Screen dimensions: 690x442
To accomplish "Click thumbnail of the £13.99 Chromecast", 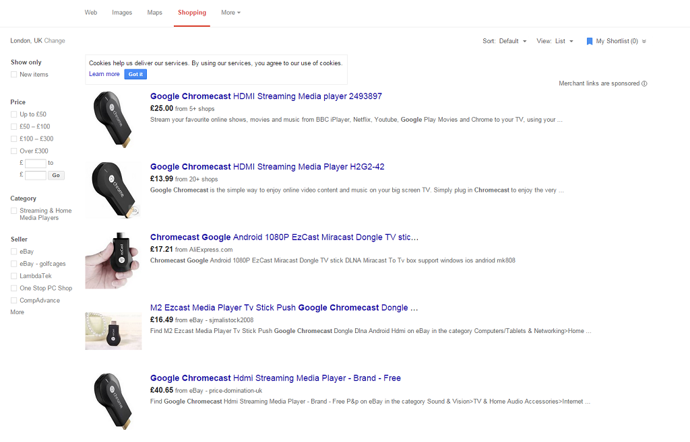I will click(x=113, y=190).
